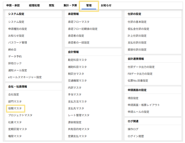Open the 管理 tab
185x143 pixels.
pyautogui.click(x=89, y=5)
